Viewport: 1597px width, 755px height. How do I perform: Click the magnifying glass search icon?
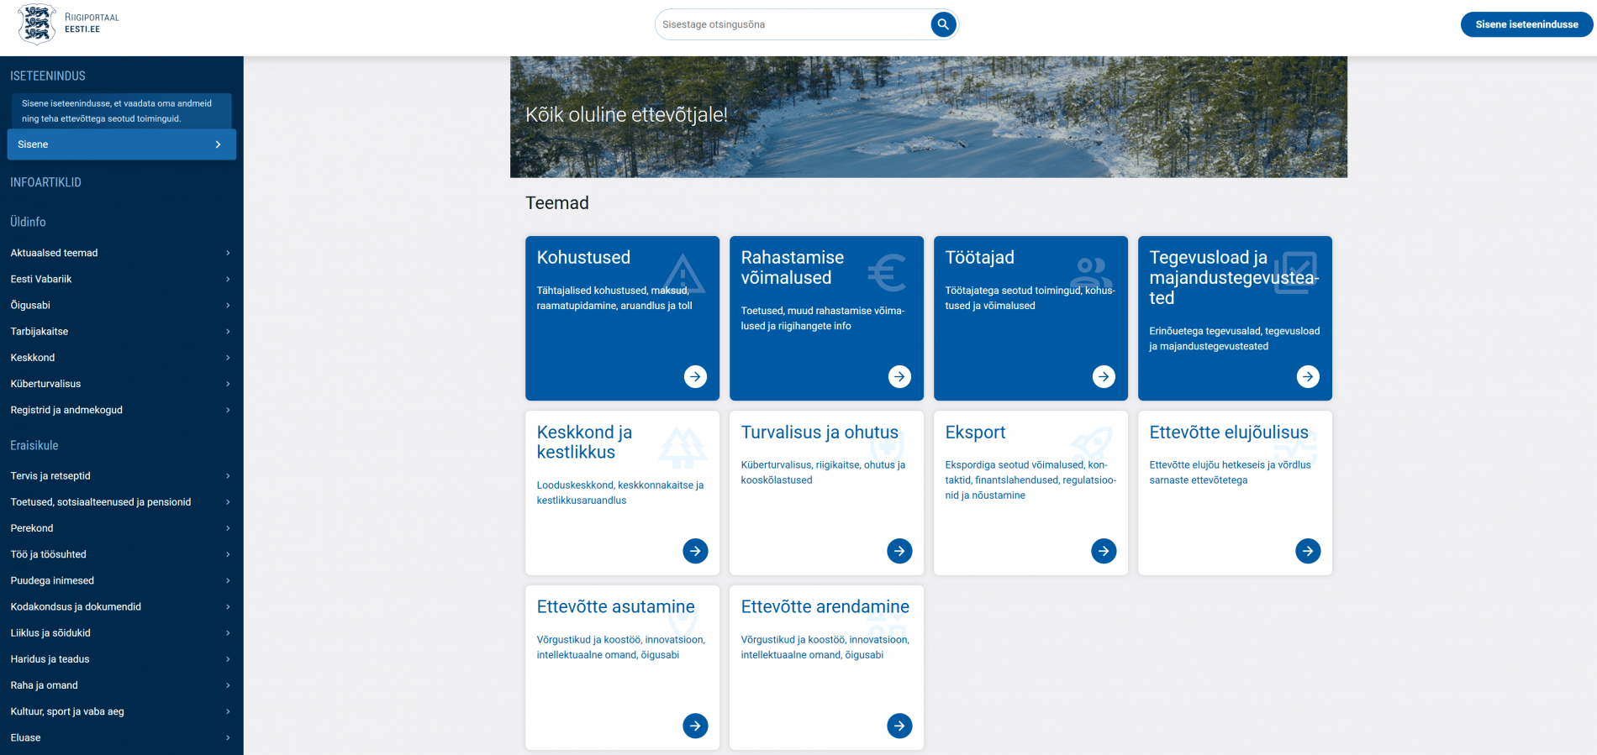(943, 24)
